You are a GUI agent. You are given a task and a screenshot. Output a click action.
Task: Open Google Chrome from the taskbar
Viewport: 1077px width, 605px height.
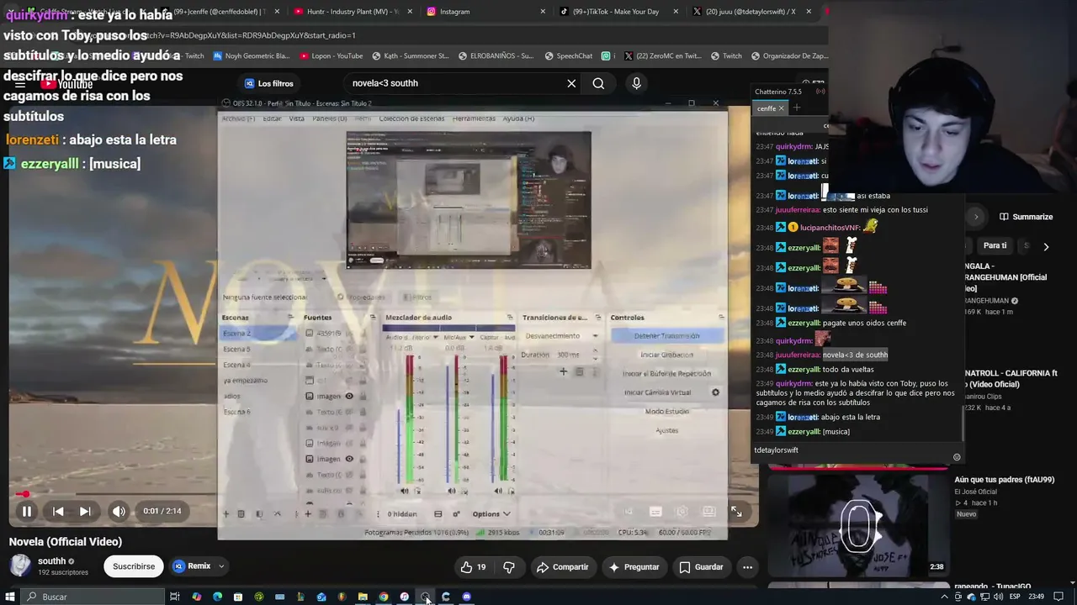[x=384, y=597]
